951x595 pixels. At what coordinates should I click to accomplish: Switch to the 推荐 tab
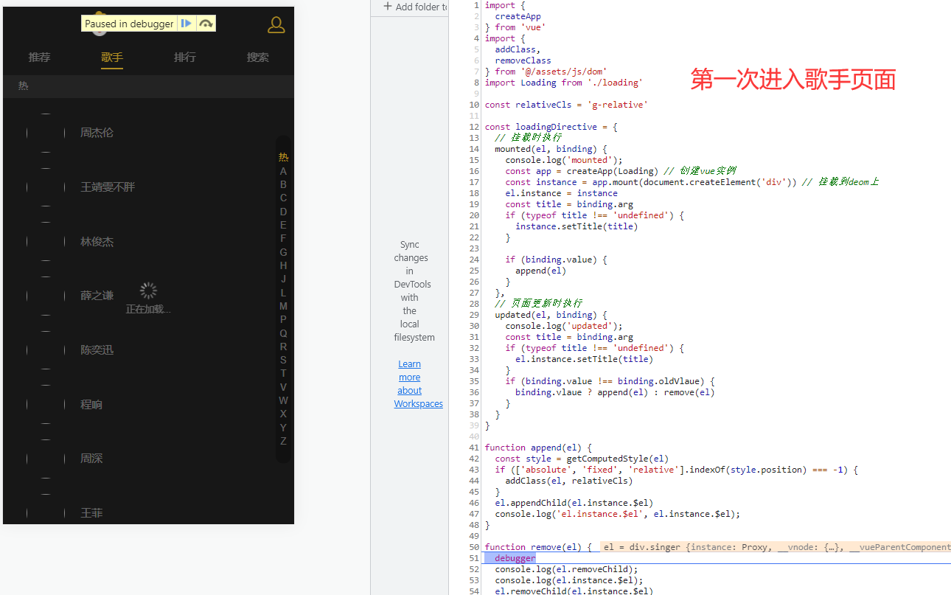[x=39, y=57]
